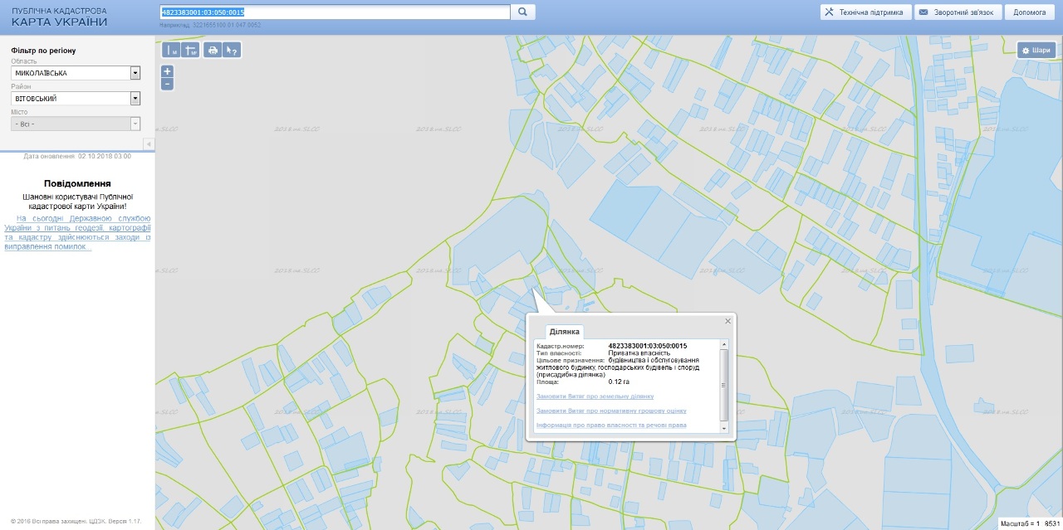
Task: Select the area measurement tool
Action: (190, 51)
